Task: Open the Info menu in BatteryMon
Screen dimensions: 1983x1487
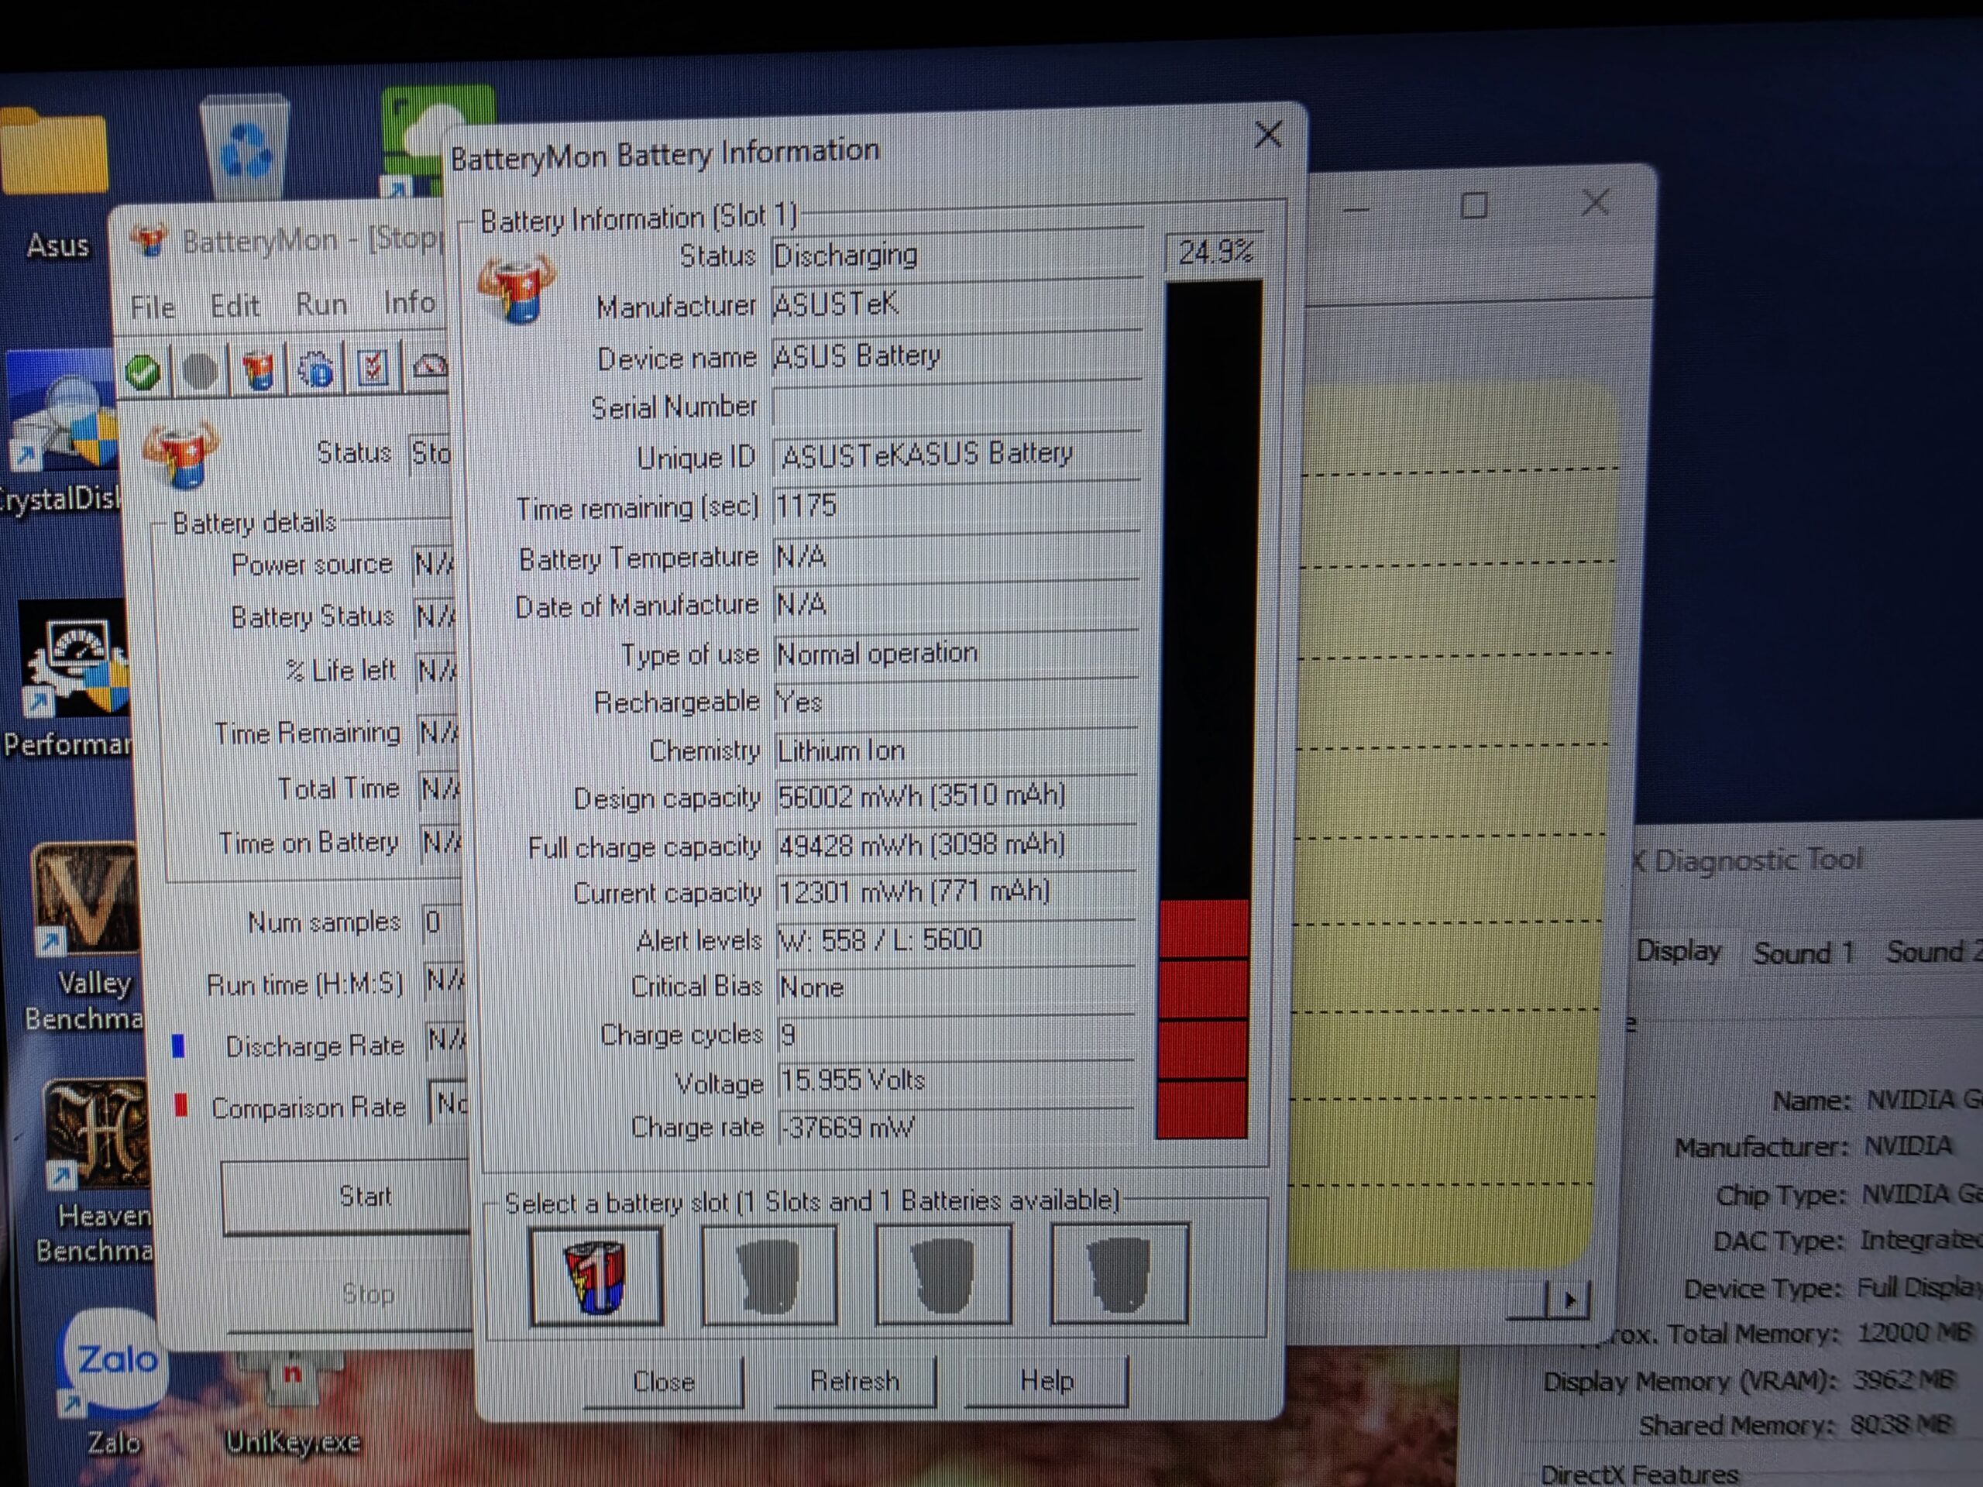Action: [409, 302]
